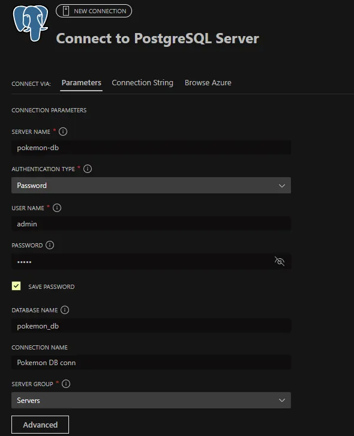
Task: Uncheck the Save Password checkbox
Action: click(16, 286)
